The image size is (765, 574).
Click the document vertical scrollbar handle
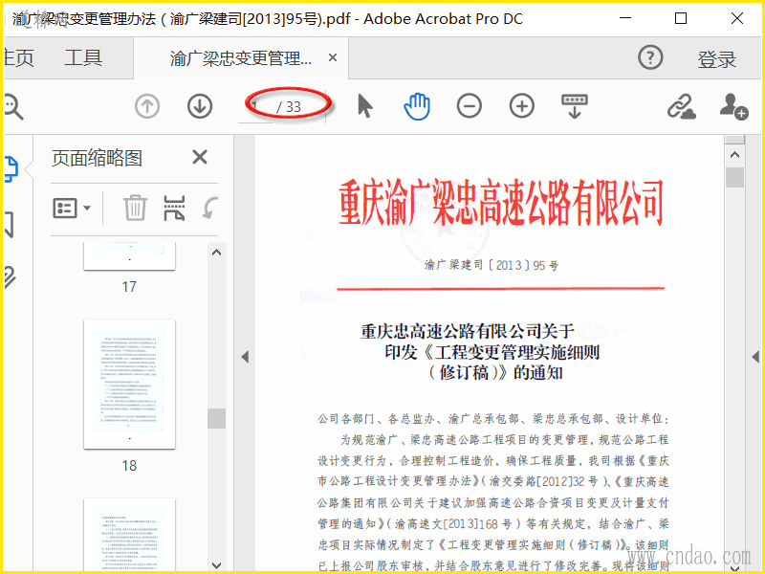click(x=734, y=178)
